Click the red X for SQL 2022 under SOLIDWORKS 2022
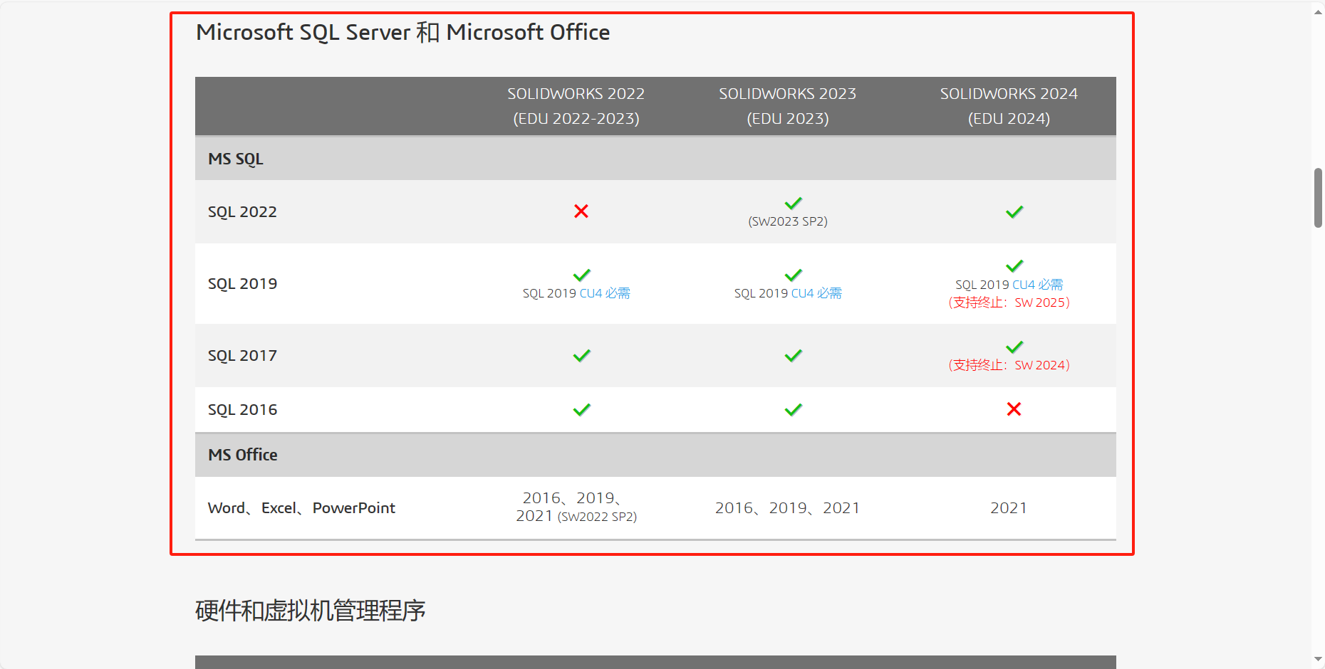Viewport: 1325px width, 669px height. (581, 211)
